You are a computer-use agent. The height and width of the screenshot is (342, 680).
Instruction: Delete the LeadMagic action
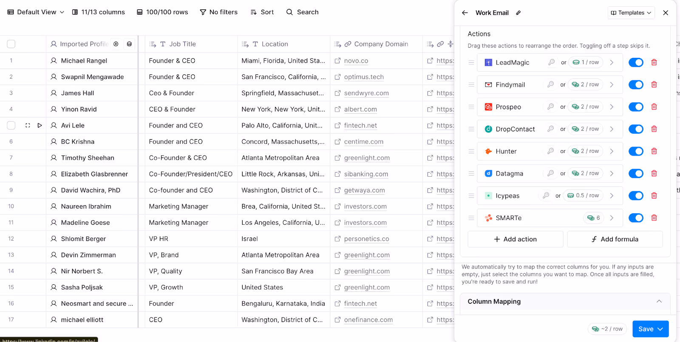[654, 62]
